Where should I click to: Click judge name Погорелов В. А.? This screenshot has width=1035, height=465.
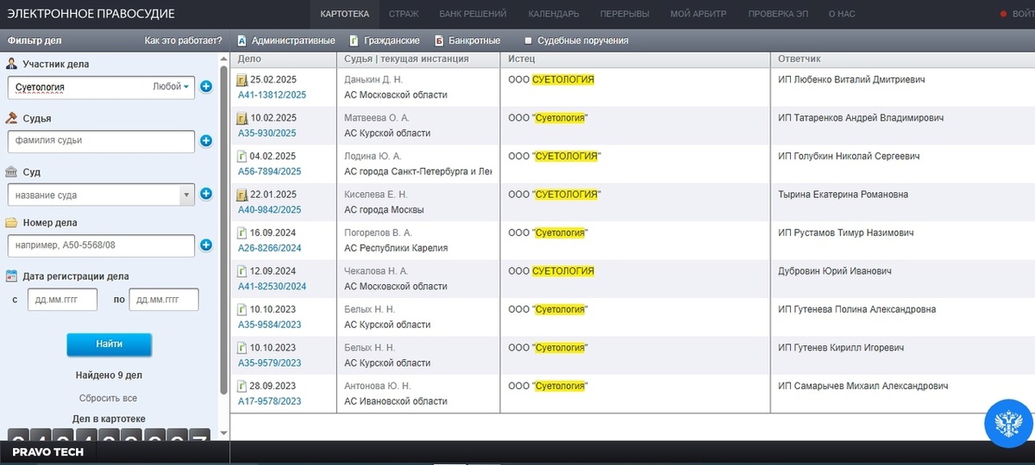pos(378,232)
